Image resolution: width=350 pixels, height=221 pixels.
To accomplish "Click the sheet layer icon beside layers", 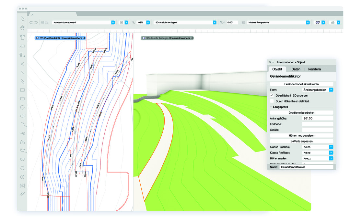I will click(x=46, y=23).
